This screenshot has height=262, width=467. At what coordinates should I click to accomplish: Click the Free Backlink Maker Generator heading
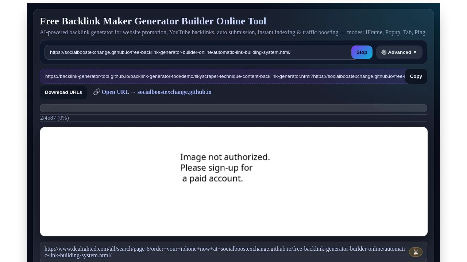click(153, 21)
